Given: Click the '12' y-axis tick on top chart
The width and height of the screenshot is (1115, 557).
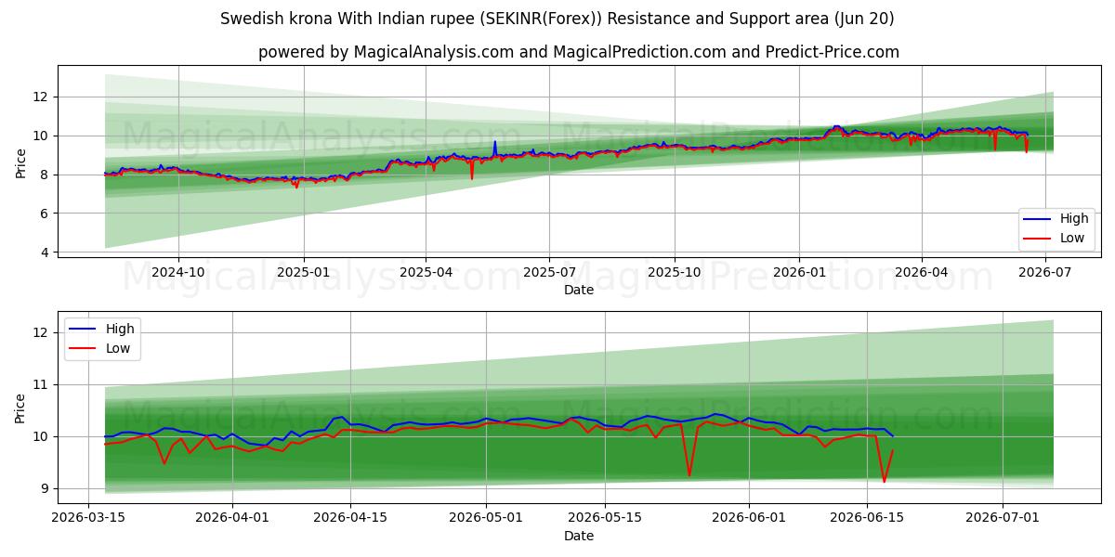Looking at the screenshot, I should (42, 97).
